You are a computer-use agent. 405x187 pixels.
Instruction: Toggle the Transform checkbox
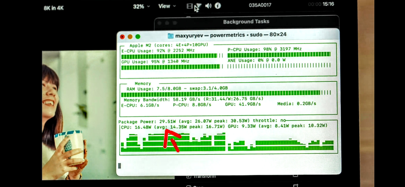[x=189, y=177]
